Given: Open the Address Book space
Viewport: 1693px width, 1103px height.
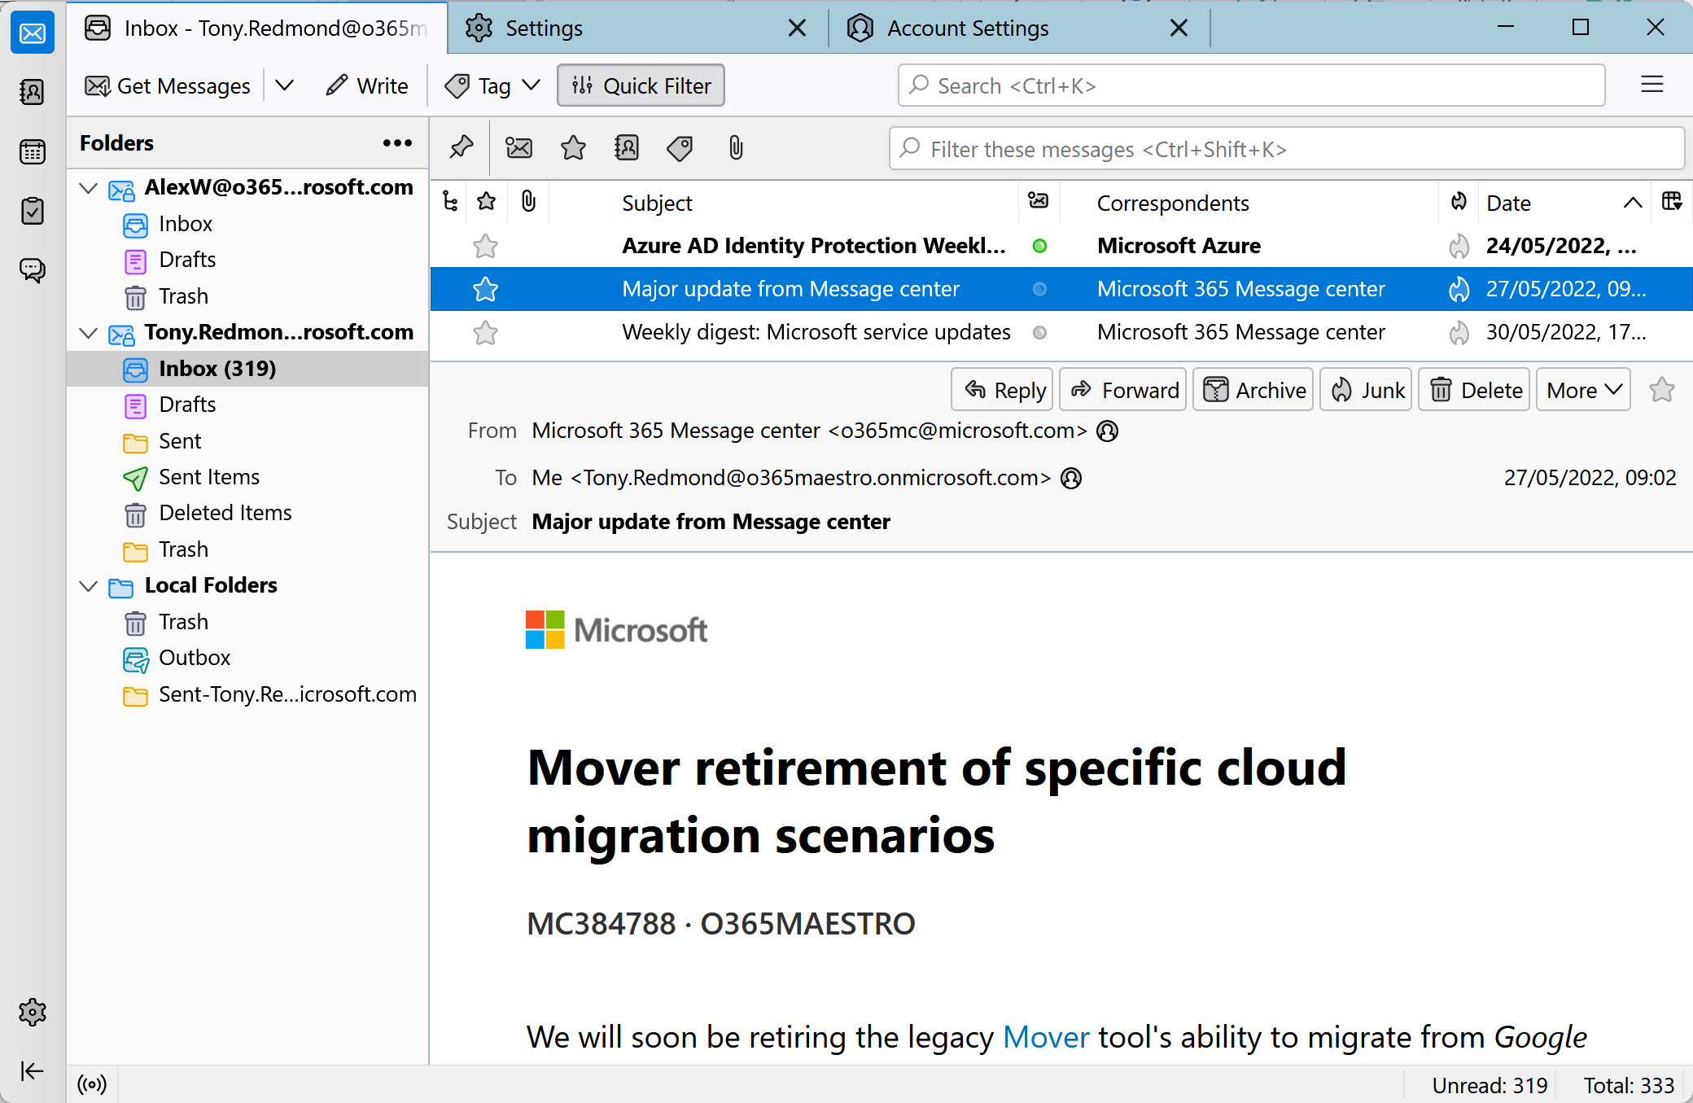Looking at the screenshot, I should pos(33,92).
